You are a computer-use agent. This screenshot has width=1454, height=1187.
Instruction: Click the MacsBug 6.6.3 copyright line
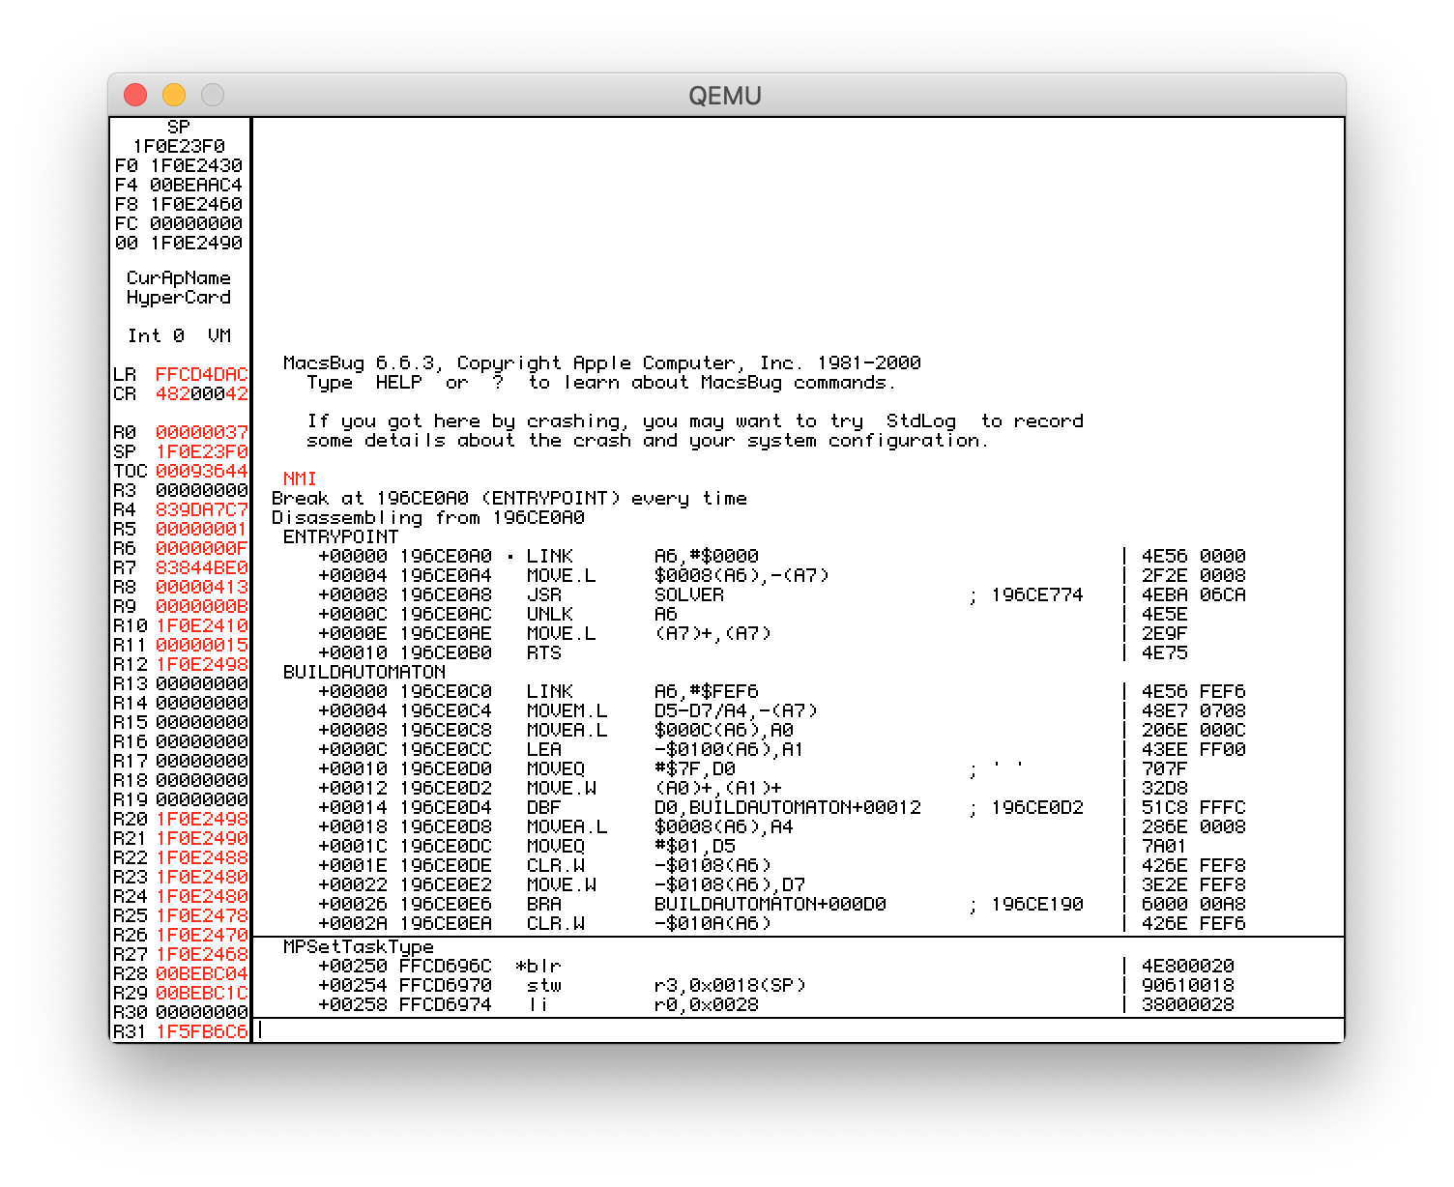pos(601,362)
